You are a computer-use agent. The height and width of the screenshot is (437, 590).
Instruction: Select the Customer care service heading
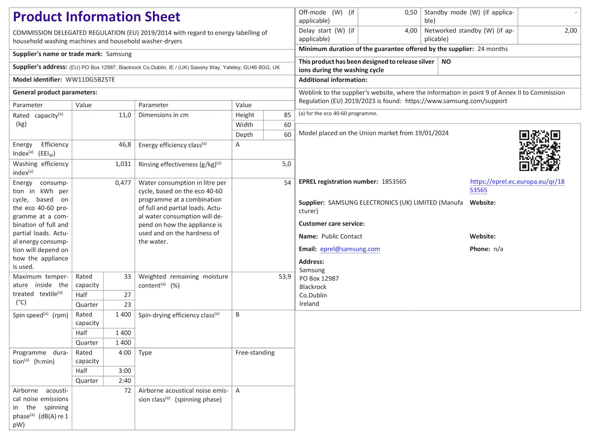pos(332,224)
